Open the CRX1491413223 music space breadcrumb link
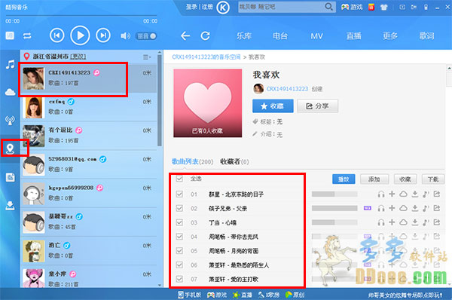The image size is (452, 300). tap(206, 57)
